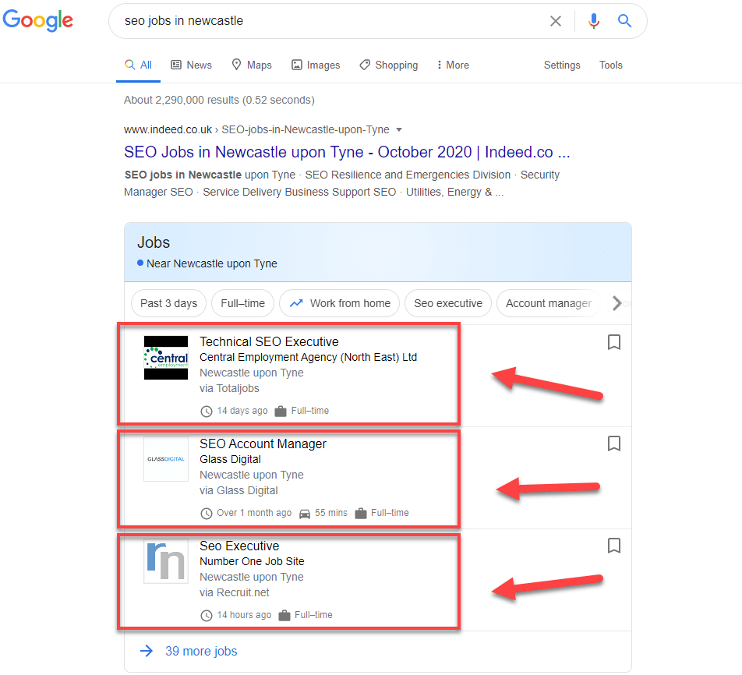Click the 'via Totaljobs' text
The image size is (742, 675).
click(x=229, y=389)
